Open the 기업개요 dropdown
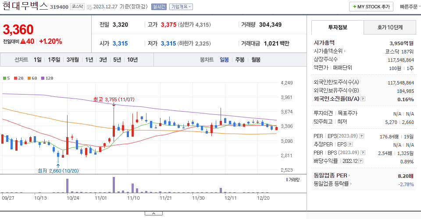 coord(181,7)
